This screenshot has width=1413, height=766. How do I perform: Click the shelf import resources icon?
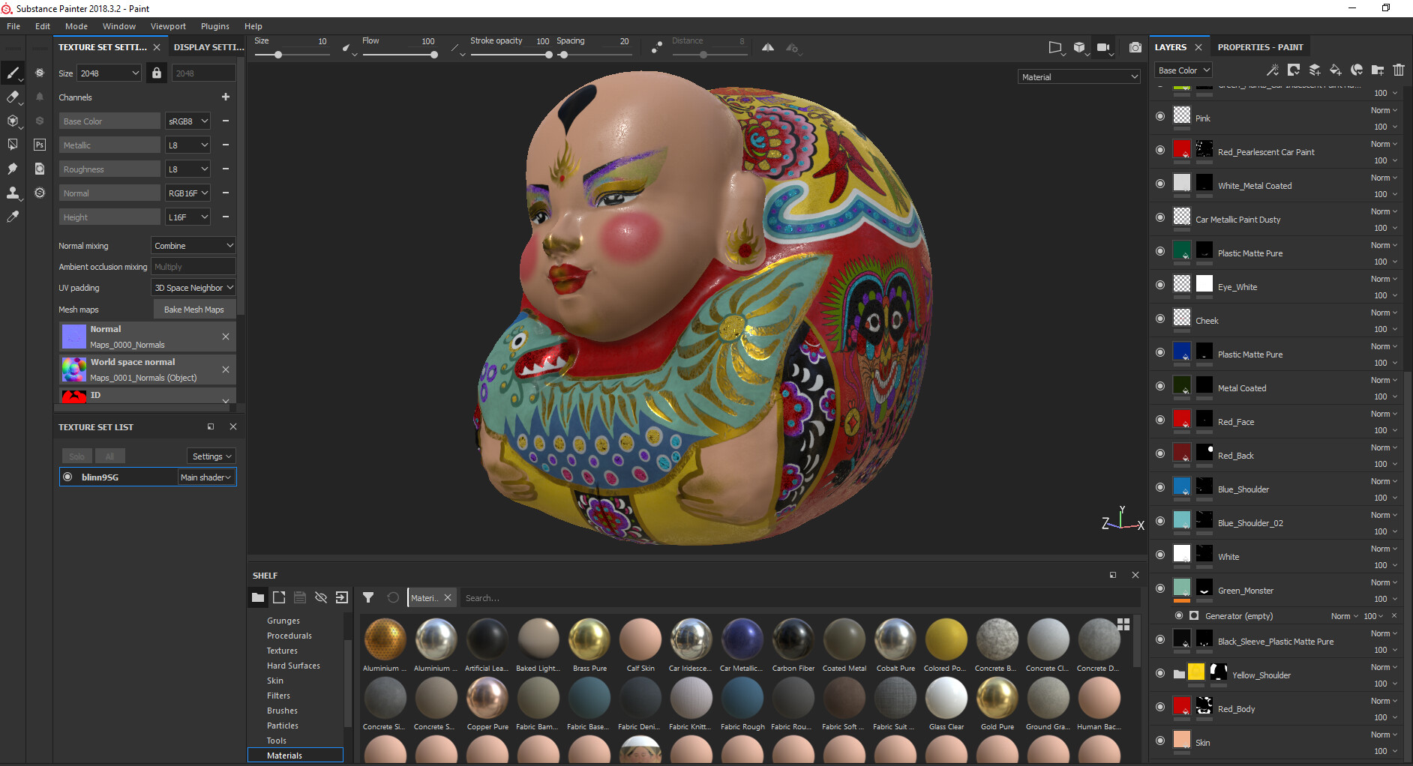342,597
